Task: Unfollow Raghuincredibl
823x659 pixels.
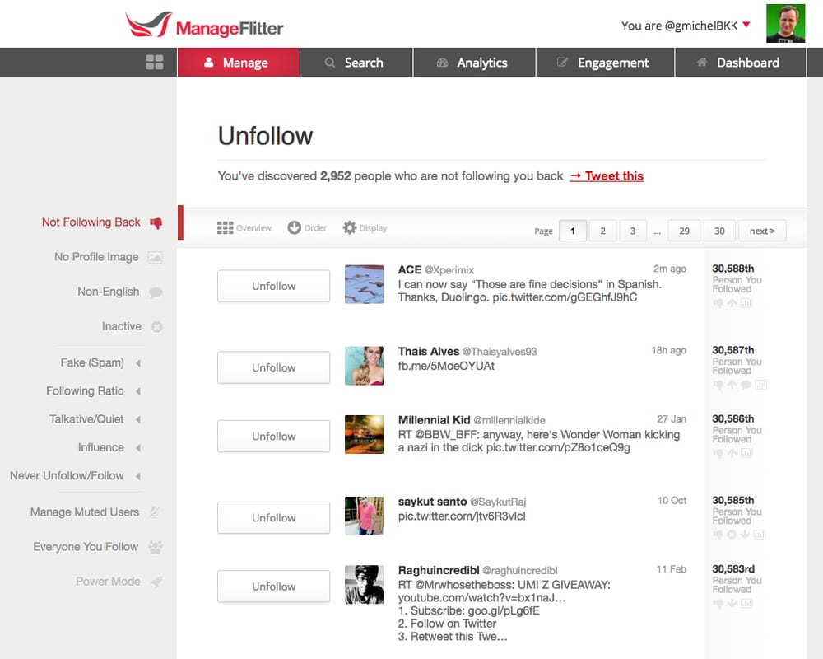Action: click(274, 587)
